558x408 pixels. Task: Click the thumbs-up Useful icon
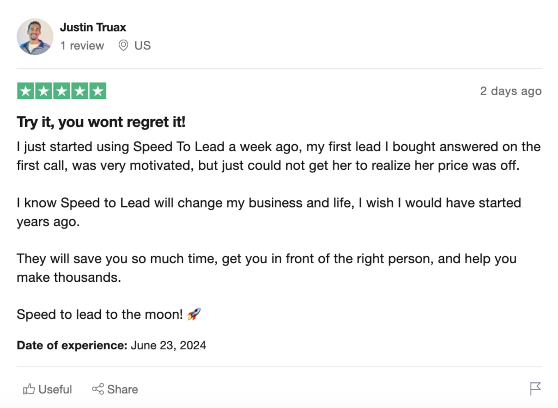(x=29, y=389)
